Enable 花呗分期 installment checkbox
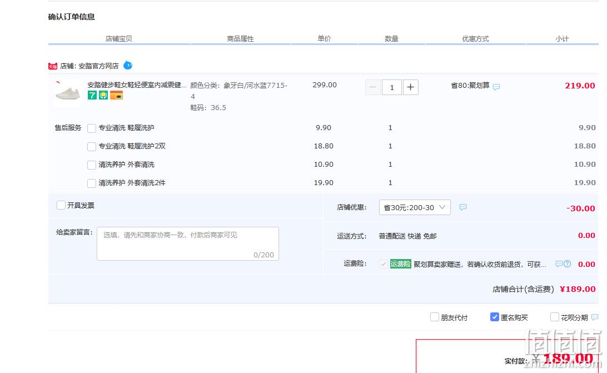This screenshot has width=607, height=373. [555, 317]
